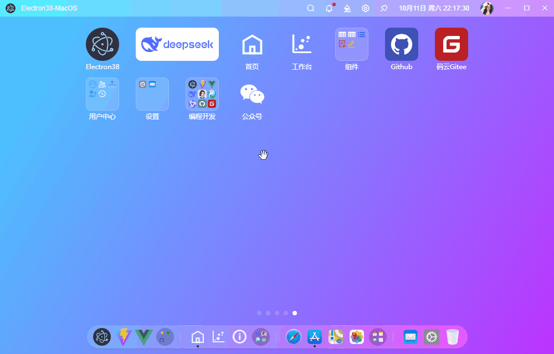The height and width of the screenshot is (354, 554).
Task: Launch App Store icon in dock
Action: [x=315, y=337]
